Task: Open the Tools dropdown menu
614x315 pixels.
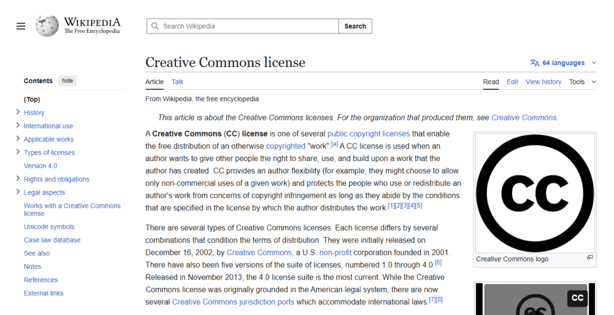Action: [582, 82]
